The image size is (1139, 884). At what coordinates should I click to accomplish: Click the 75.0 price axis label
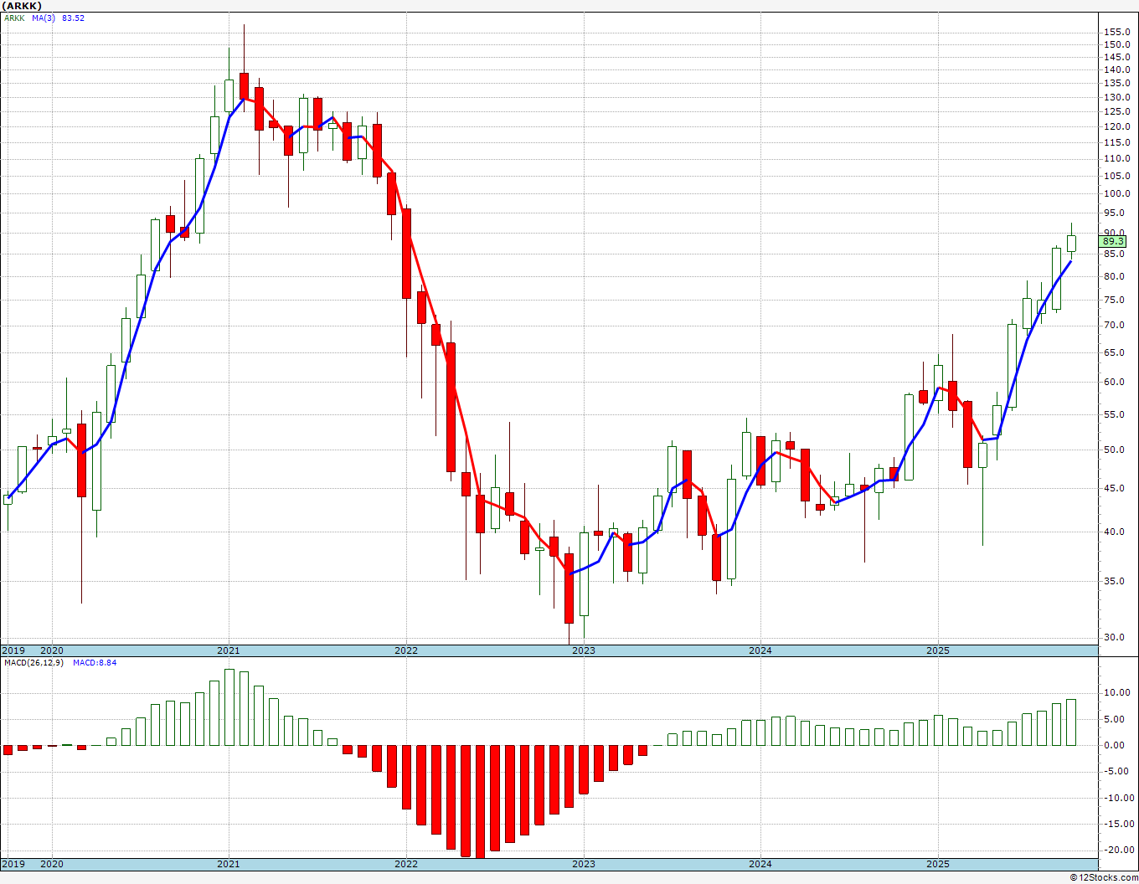(1116, 300)
